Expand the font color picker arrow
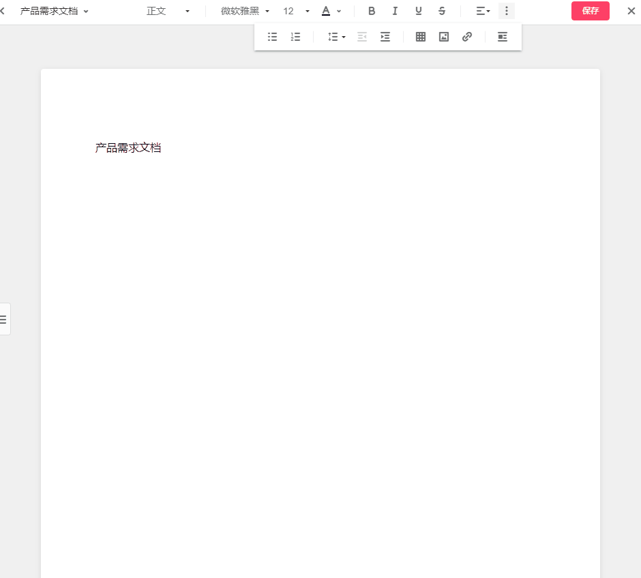The width and height of the screenshot is (641, 578). pos(339,12)
